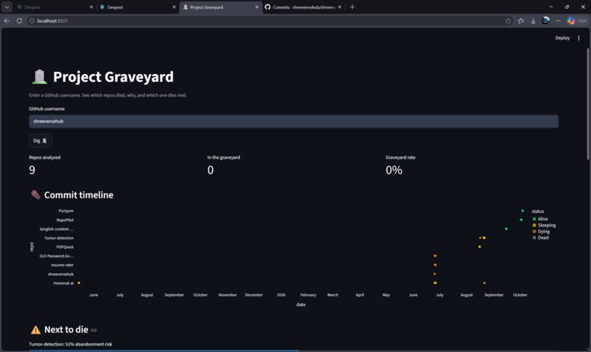Screen dimensions: 591x352
Task: Bookmark this page with the star icon
Action: coord(508,20)
